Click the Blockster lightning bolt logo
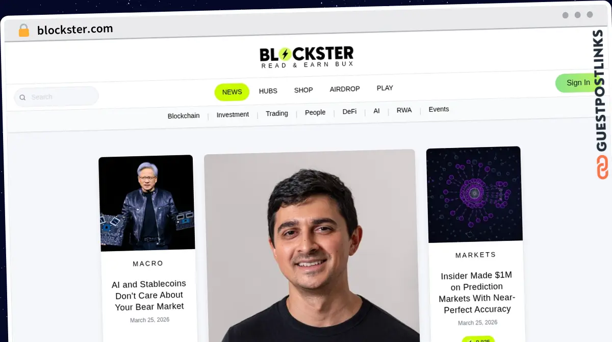612x342 pixels. pos(285,54)
